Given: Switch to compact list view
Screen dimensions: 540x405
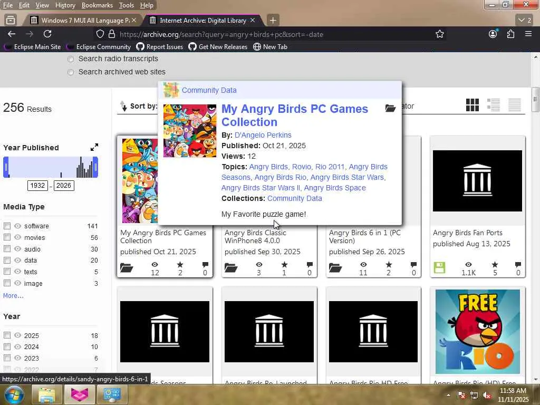Looking at the screenshot, I should 515,105.
